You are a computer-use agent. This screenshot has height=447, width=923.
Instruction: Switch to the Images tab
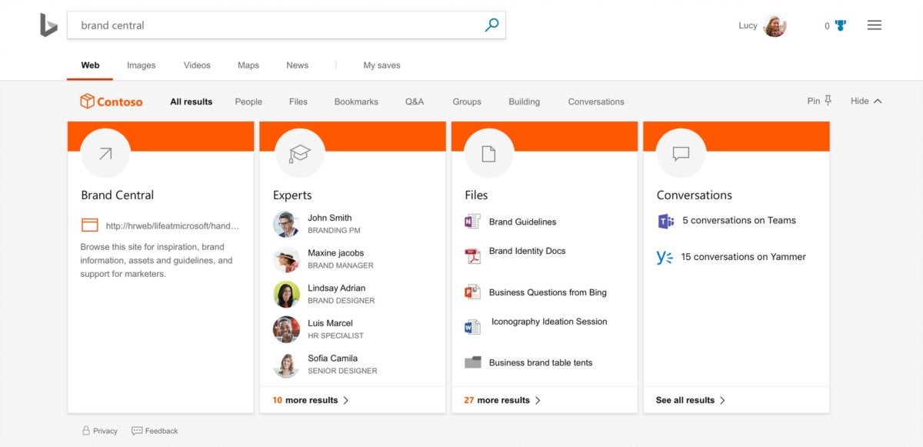[x=141, y=65]
